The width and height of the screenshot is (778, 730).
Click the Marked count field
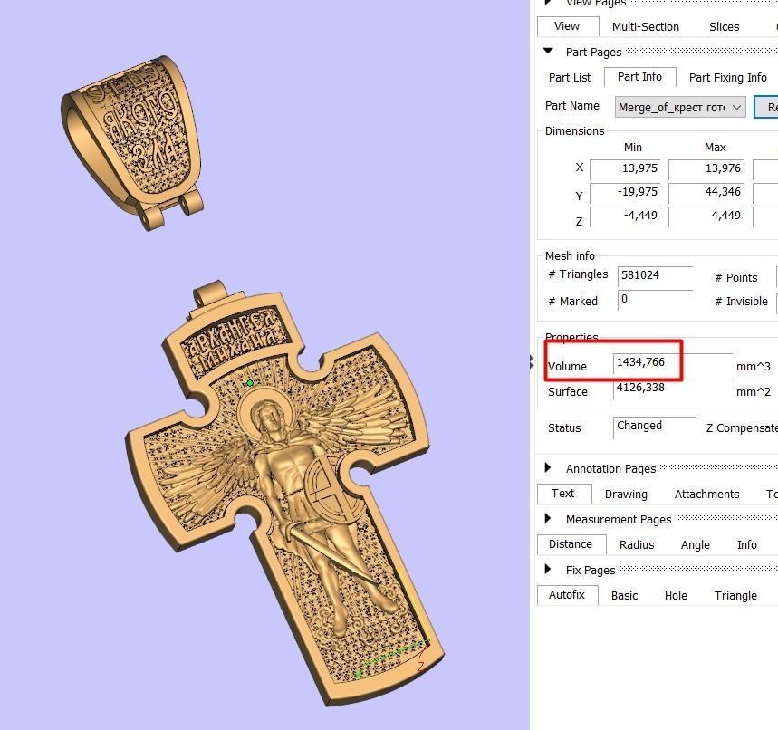coord(655,300)
